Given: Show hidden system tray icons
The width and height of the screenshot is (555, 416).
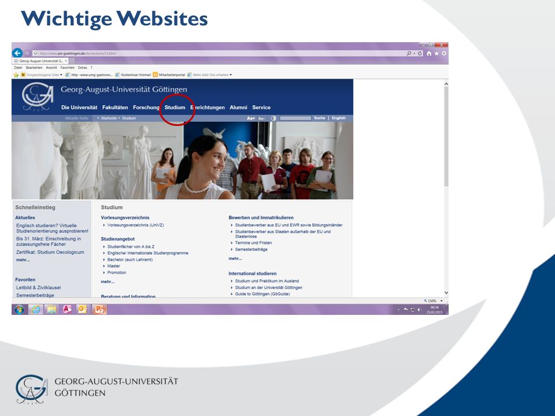Looking at the screenshot, I should tap(398, 310).
